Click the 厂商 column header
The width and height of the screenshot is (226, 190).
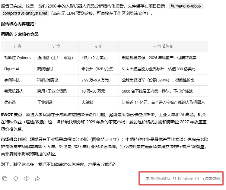coord(18,46)
